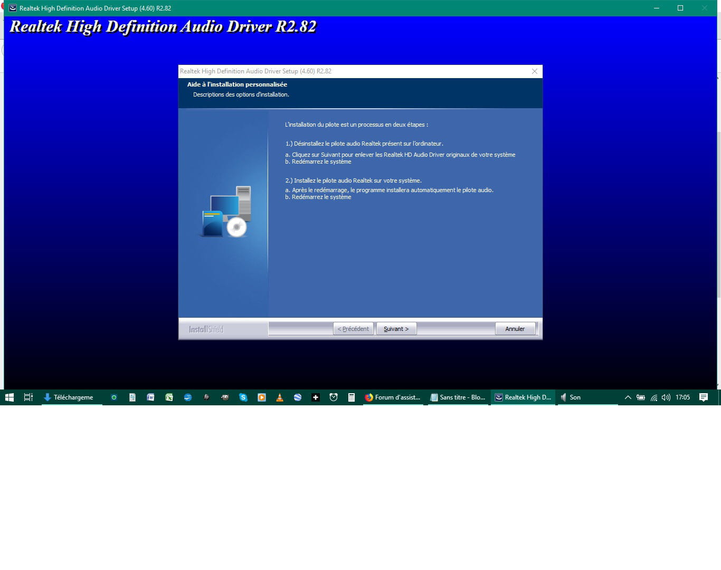The height and width of the screenshot is (570, 721).
Task: Launch VLC media player from the taskbar
Action: tap(280, 397)
